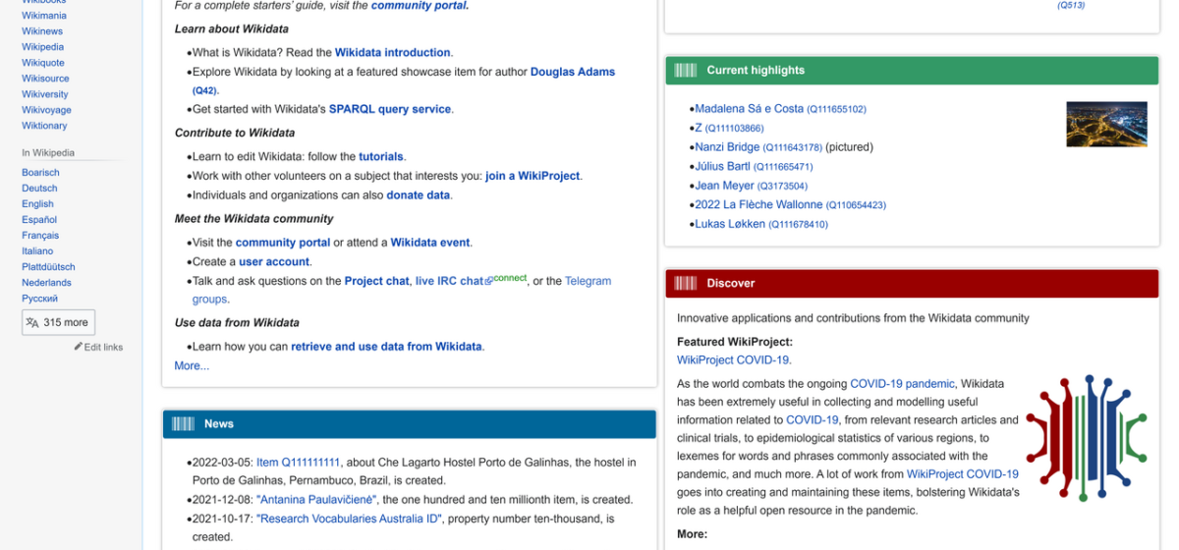
Task: Click the More... link under Use data
Action: (192, 366)
